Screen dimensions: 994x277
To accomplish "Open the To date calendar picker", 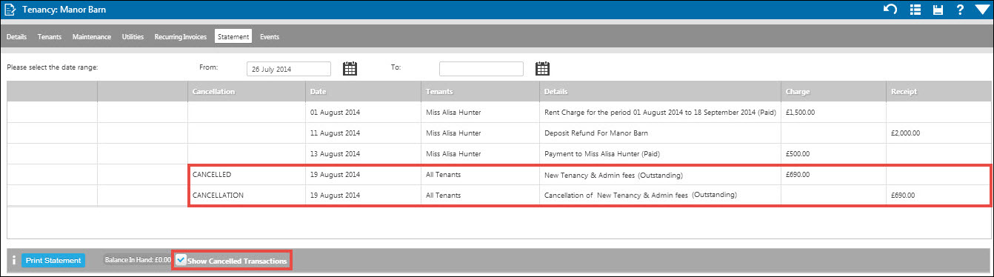I will [x=542, y=68].
